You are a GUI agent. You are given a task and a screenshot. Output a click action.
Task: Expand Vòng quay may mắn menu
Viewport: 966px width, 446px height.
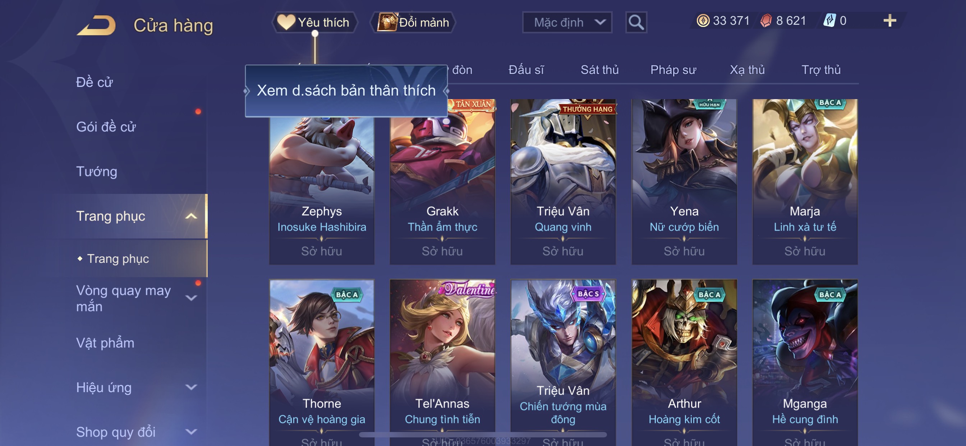(191, 298)
